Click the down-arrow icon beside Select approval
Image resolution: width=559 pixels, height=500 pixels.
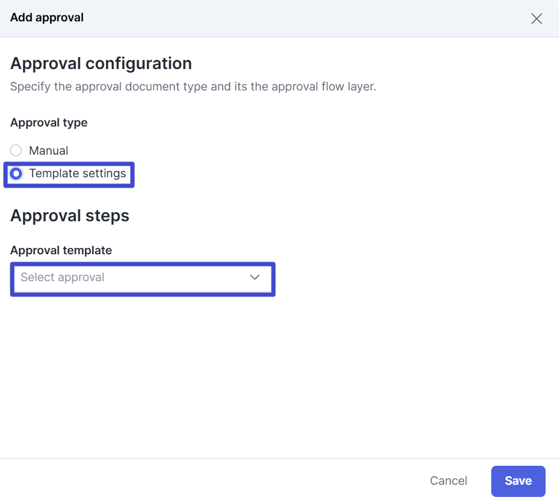coord(254,277)
